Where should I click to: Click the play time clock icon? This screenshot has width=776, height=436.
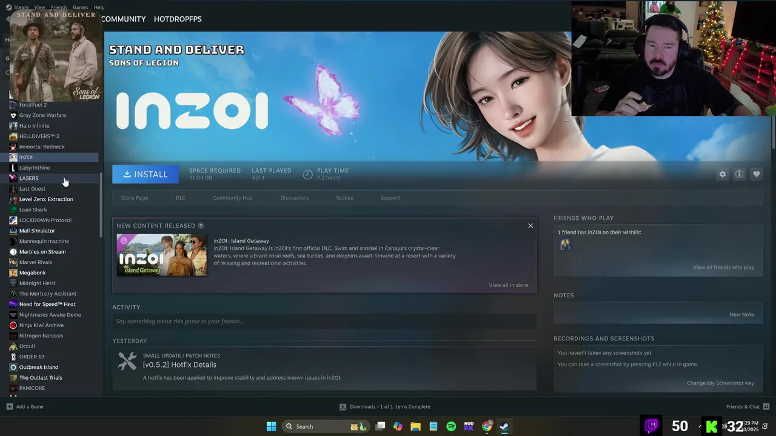[307, 174]
